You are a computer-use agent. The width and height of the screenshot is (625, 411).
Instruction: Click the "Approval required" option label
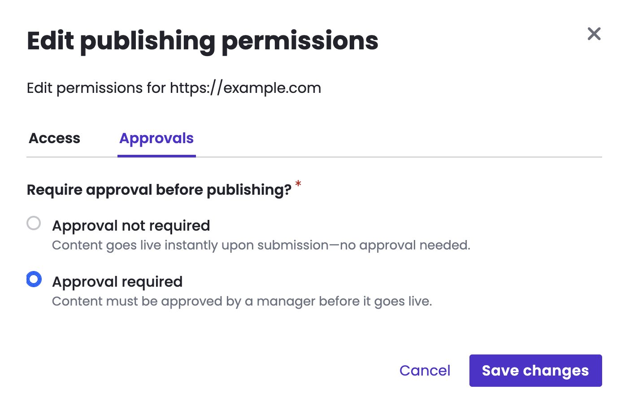click(x=117, y=282)
